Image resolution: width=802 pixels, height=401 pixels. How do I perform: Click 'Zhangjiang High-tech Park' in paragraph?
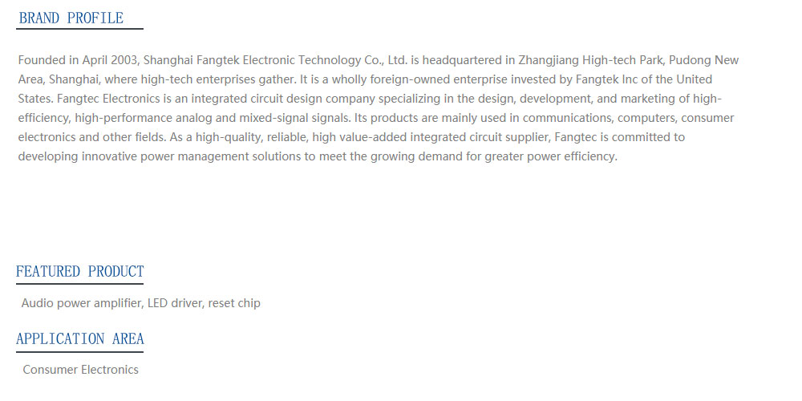click(x=591, y=60)
